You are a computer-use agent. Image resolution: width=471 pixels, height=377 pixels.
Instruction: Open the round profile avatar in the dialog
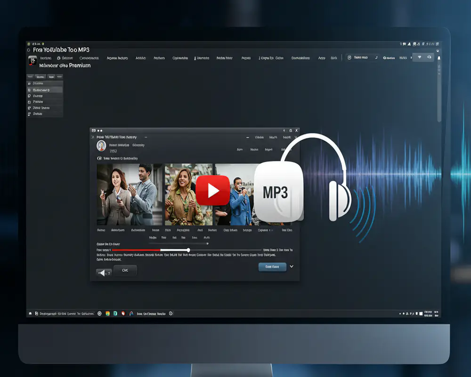[101, 146]
